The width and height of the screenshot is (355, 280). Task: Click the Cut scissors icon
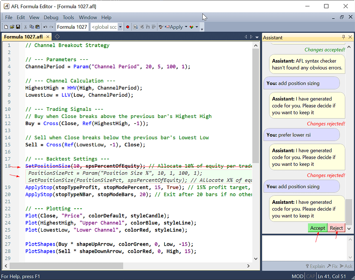pyautogui.click(x=26, y=27)
